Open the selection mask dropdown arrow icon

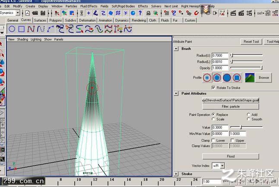click(82, 13)
